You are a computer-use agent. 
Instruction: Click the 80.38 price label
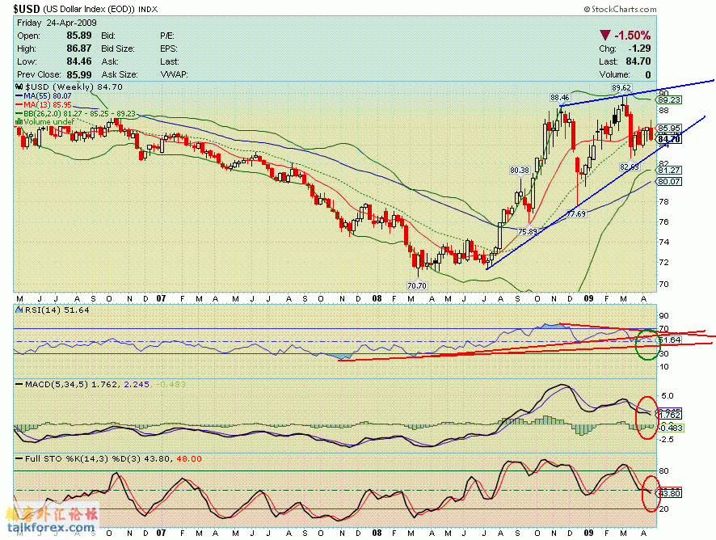tap(520, 170)
